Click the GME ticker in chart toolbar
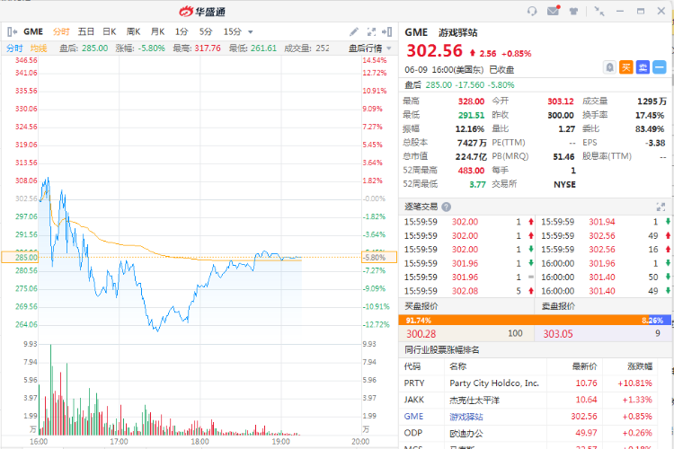The height and width of the screenshot is (449, 674). point(33,31)
